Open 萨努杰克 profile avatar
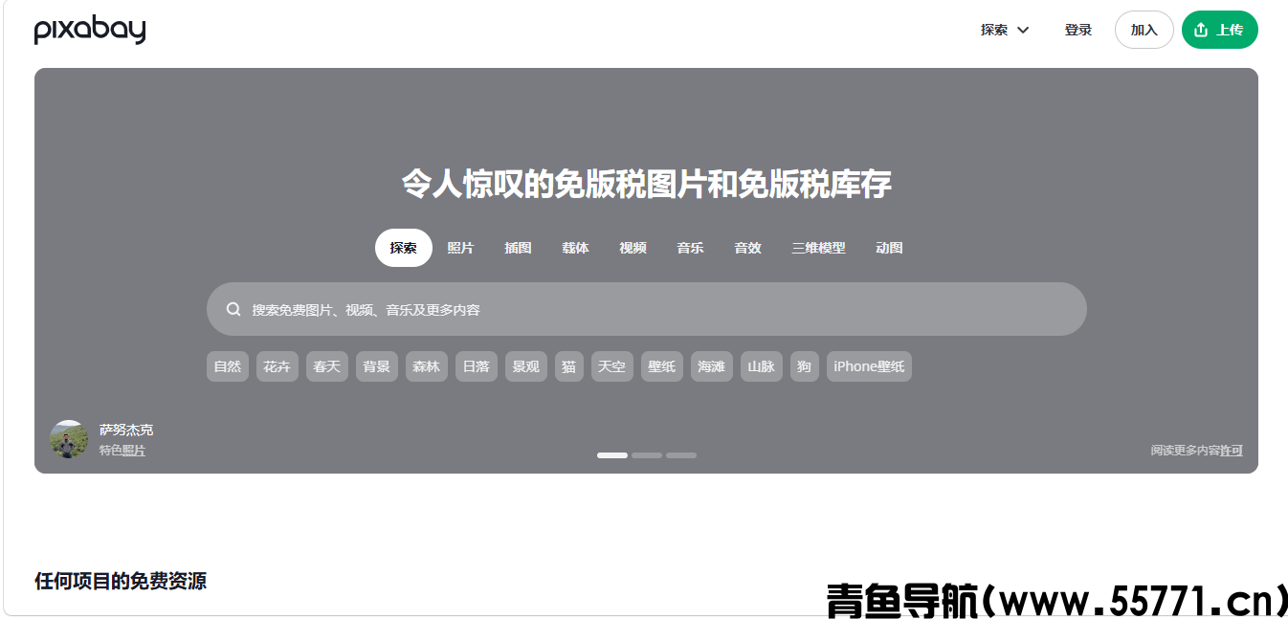The image size is (1288, 619). point(69,439)
